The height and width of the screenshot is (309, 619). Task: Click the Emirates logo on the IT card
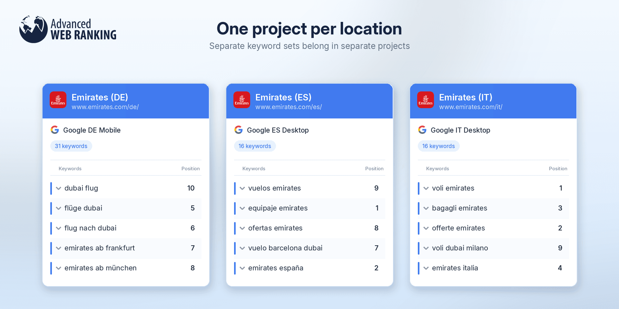(426, 100)
